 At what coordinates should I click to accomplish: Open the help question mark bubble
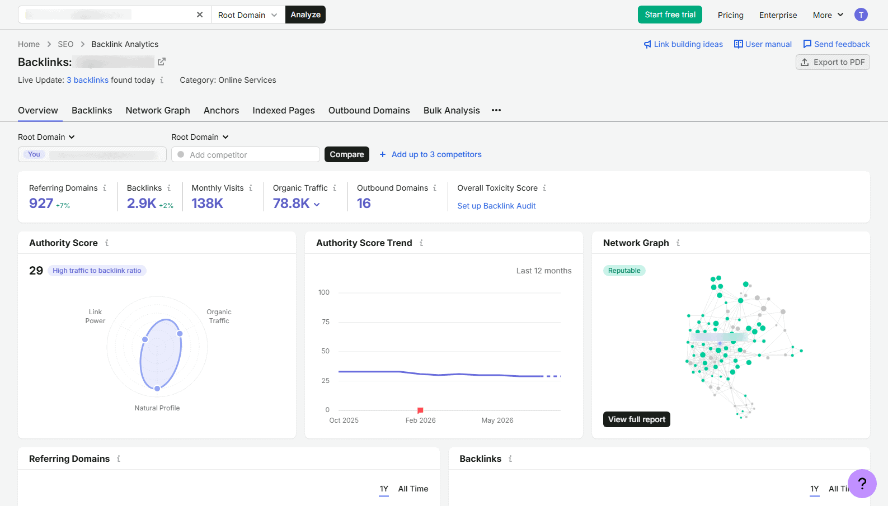(x=862, y=484)
